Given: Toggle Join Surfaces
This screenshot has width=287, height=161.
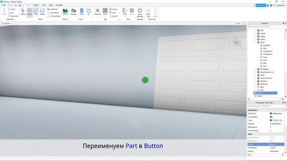Looking at the screenshot, I should pos(54,16).
